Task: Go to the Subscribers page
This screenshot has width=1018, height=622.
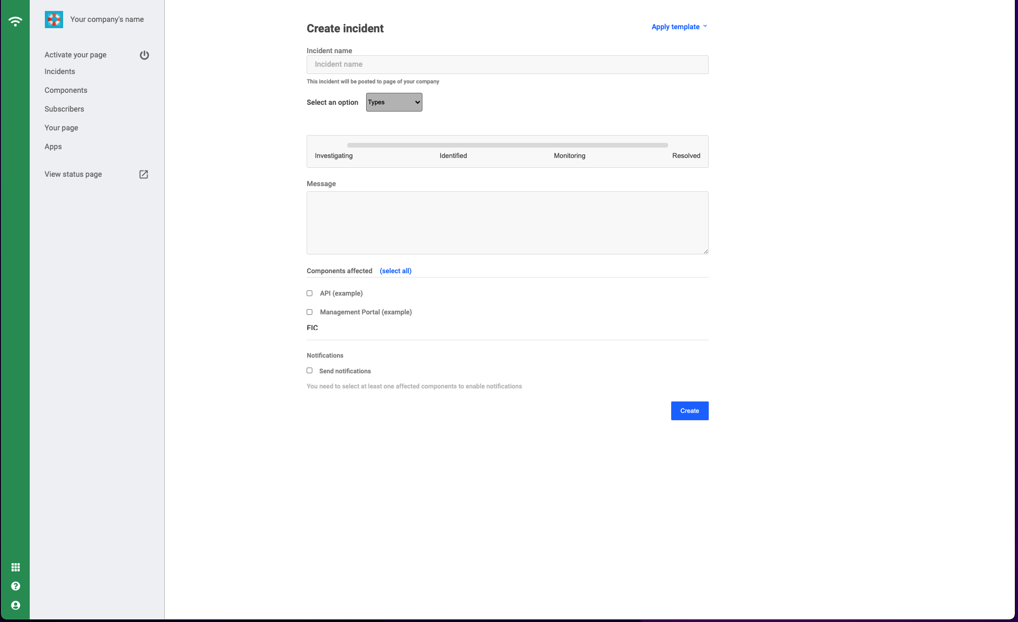Action: coord(64,109)
